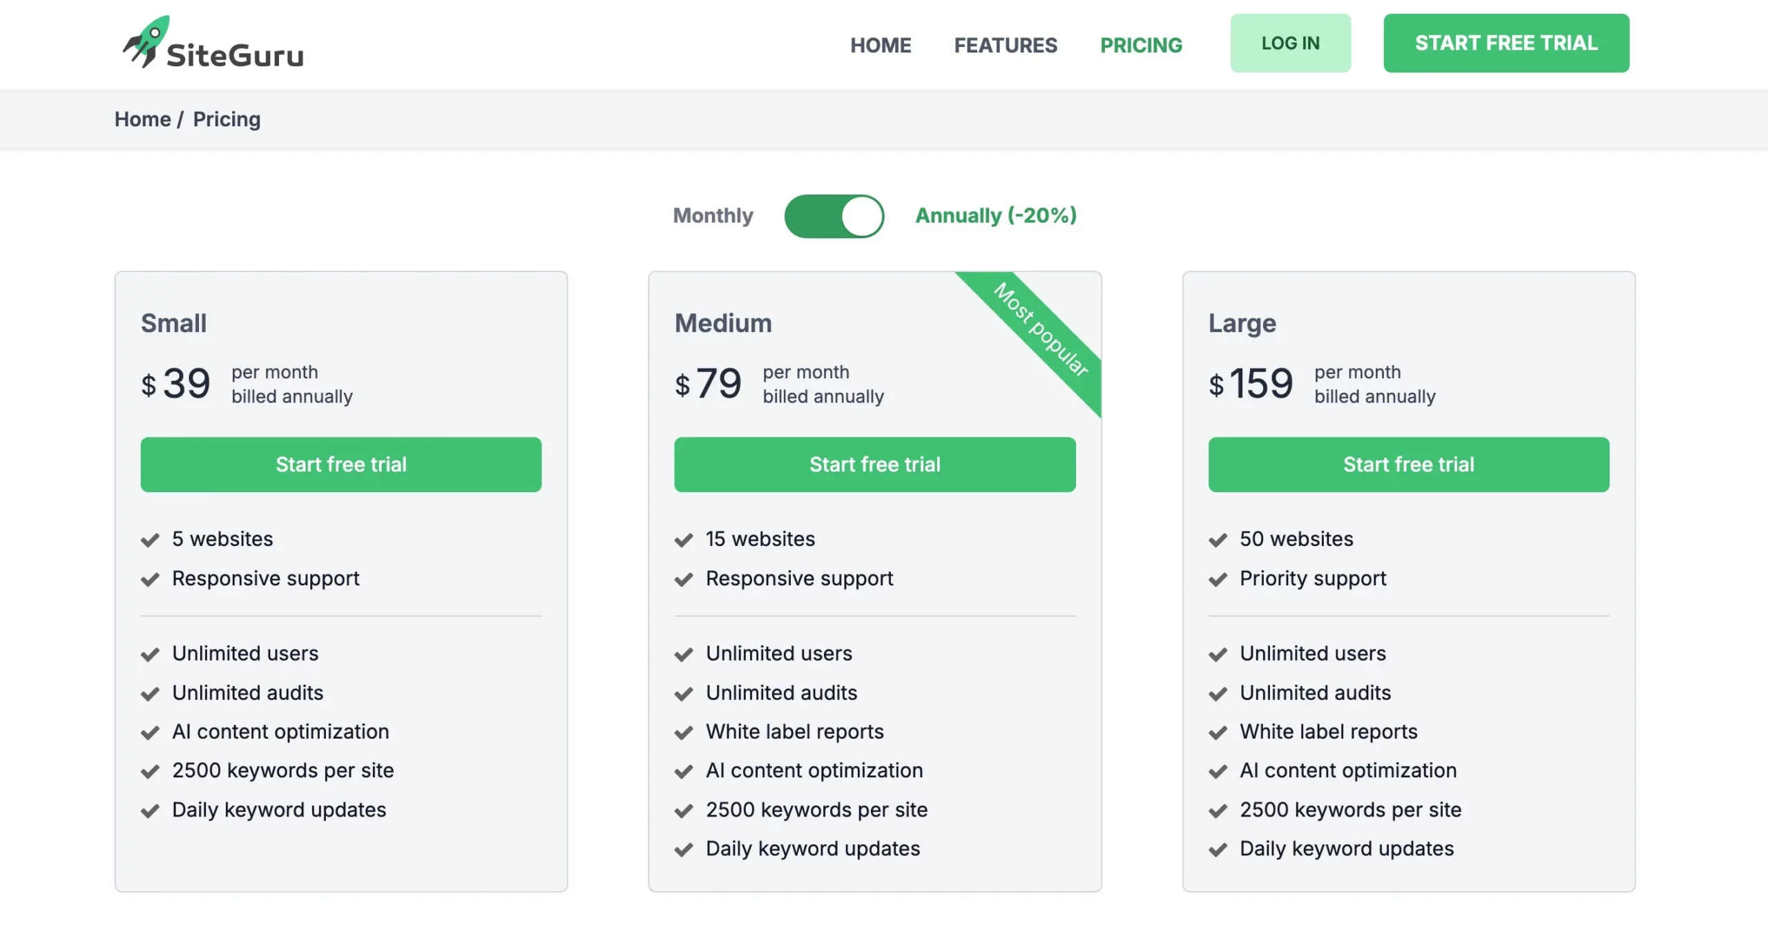Click checkmark beside Small Daily keyword updates

tap(150, 810)
